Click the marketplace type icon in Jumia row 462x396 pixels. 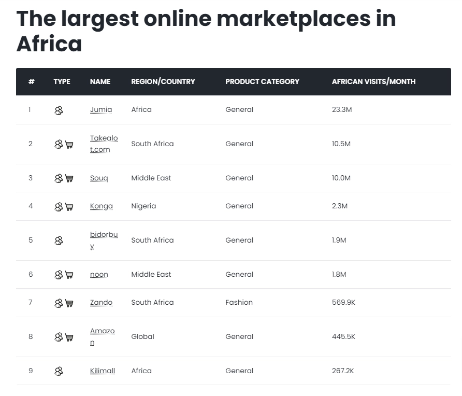(59, 110)
